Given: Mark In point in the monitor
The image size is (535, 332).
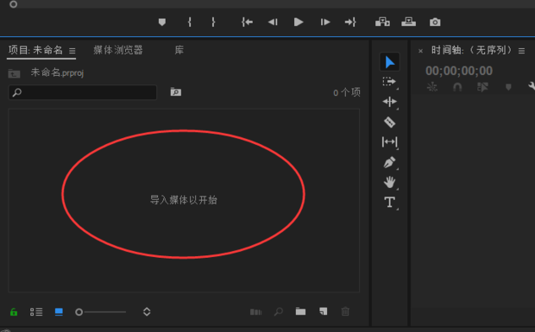Looking at the screenshot, I should 189,22.
